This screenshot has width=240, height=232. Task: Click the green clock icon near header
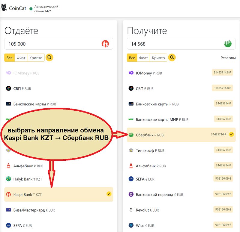tap(31, 9)
